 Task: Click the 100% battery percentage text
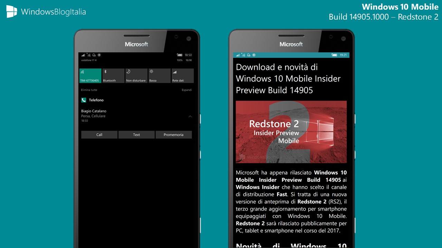[x=180, y=60]
